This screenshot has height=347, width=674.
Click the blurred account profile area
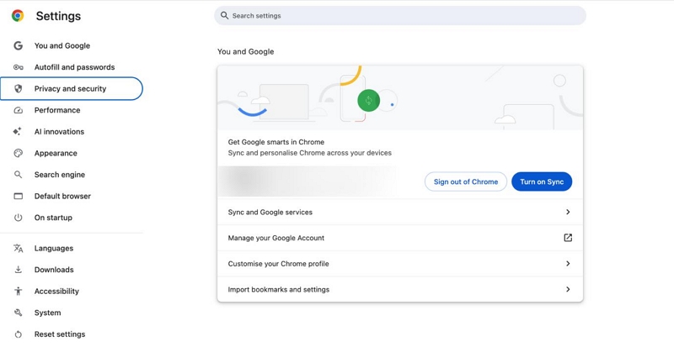coord(308,181)
